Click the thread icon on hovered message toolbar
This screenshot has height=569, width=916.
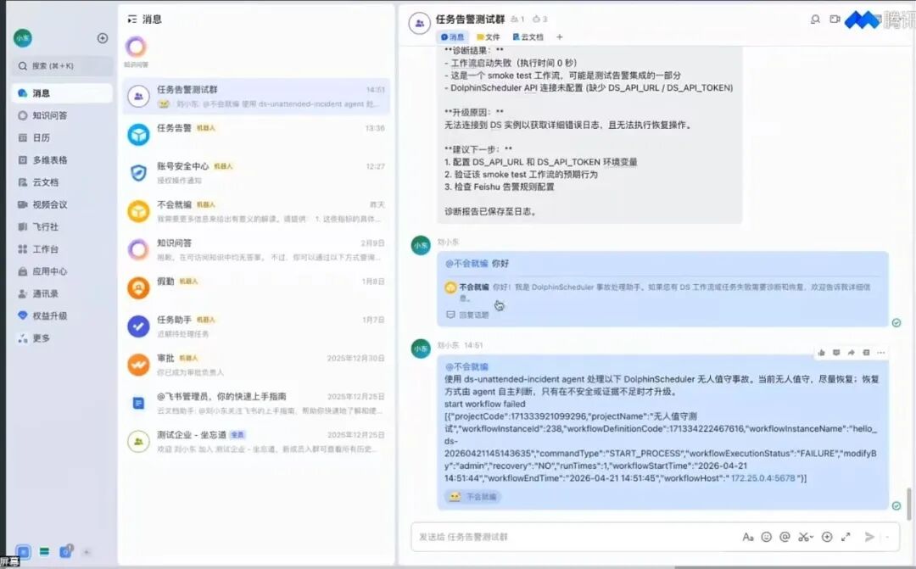click(x=866, y=353)
